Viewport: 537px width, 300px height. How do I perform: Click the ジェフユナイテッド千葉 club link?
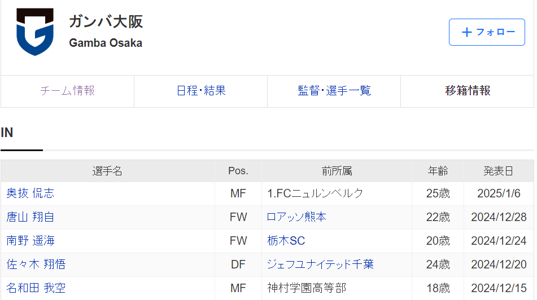pos(320,264)
